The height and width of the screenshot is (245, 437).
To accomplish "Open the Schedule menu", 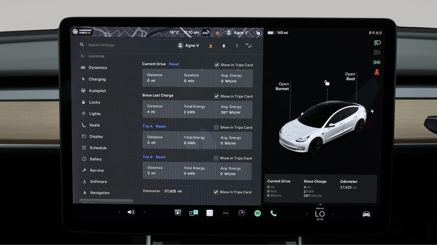I will [94, 148].
